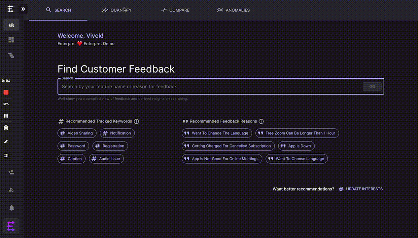Viewport: 418px width, 238px height.
Task: Toggle the camera icon in recorder
Action: coord(6,155)
